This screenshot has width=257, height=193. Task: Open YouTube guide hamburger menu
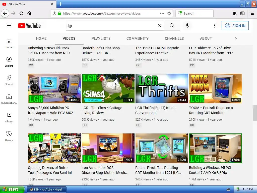[9, 26]
